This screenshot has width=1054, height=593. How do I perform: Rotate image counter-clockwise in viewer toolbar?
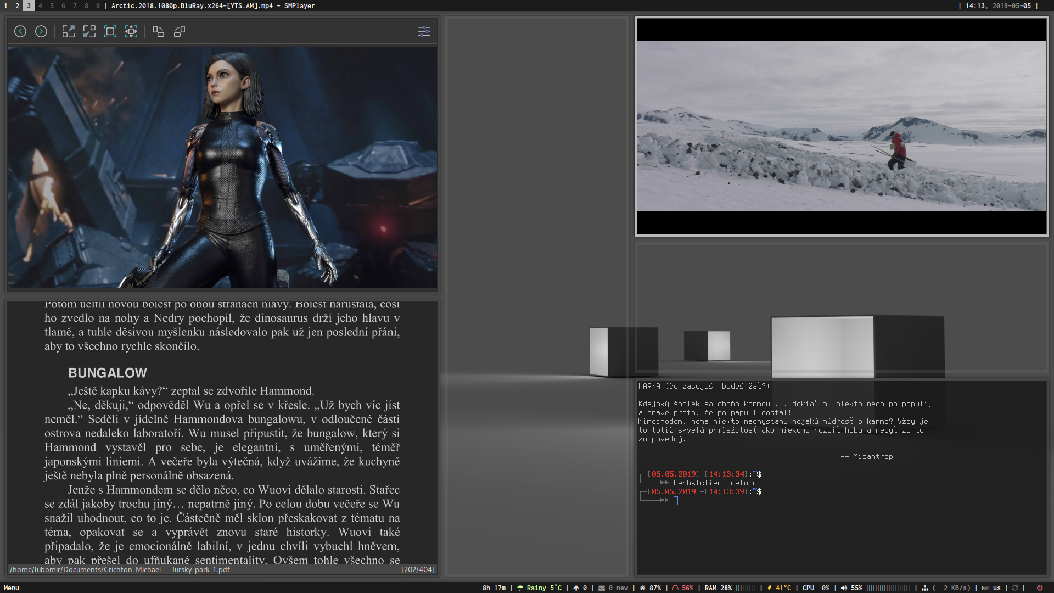pyautogui.click(x=180, y=31)
